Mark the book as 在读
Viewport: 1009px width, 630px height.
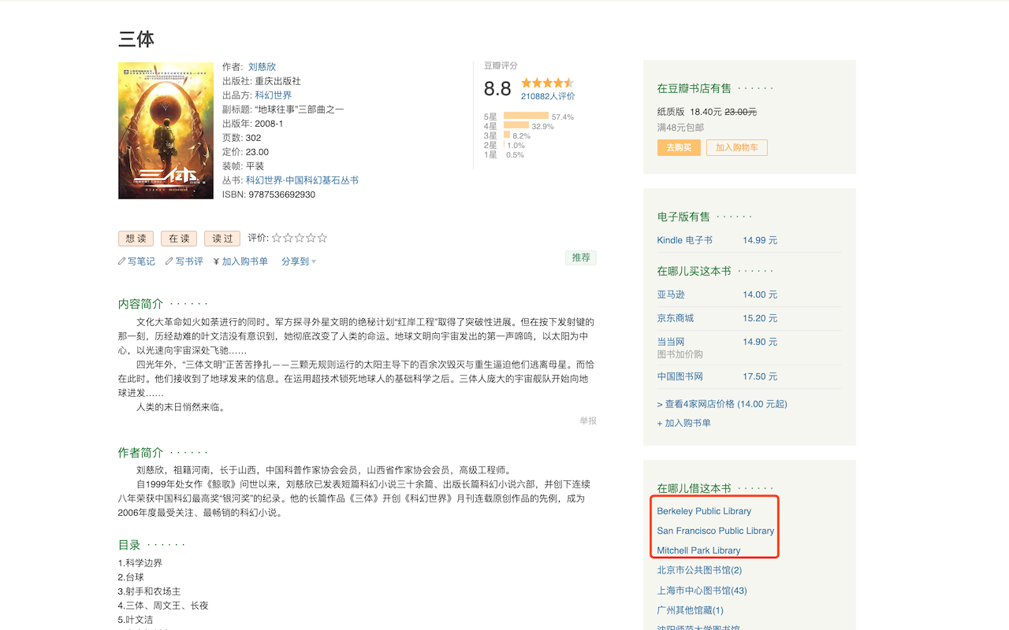tap(179, 239)
